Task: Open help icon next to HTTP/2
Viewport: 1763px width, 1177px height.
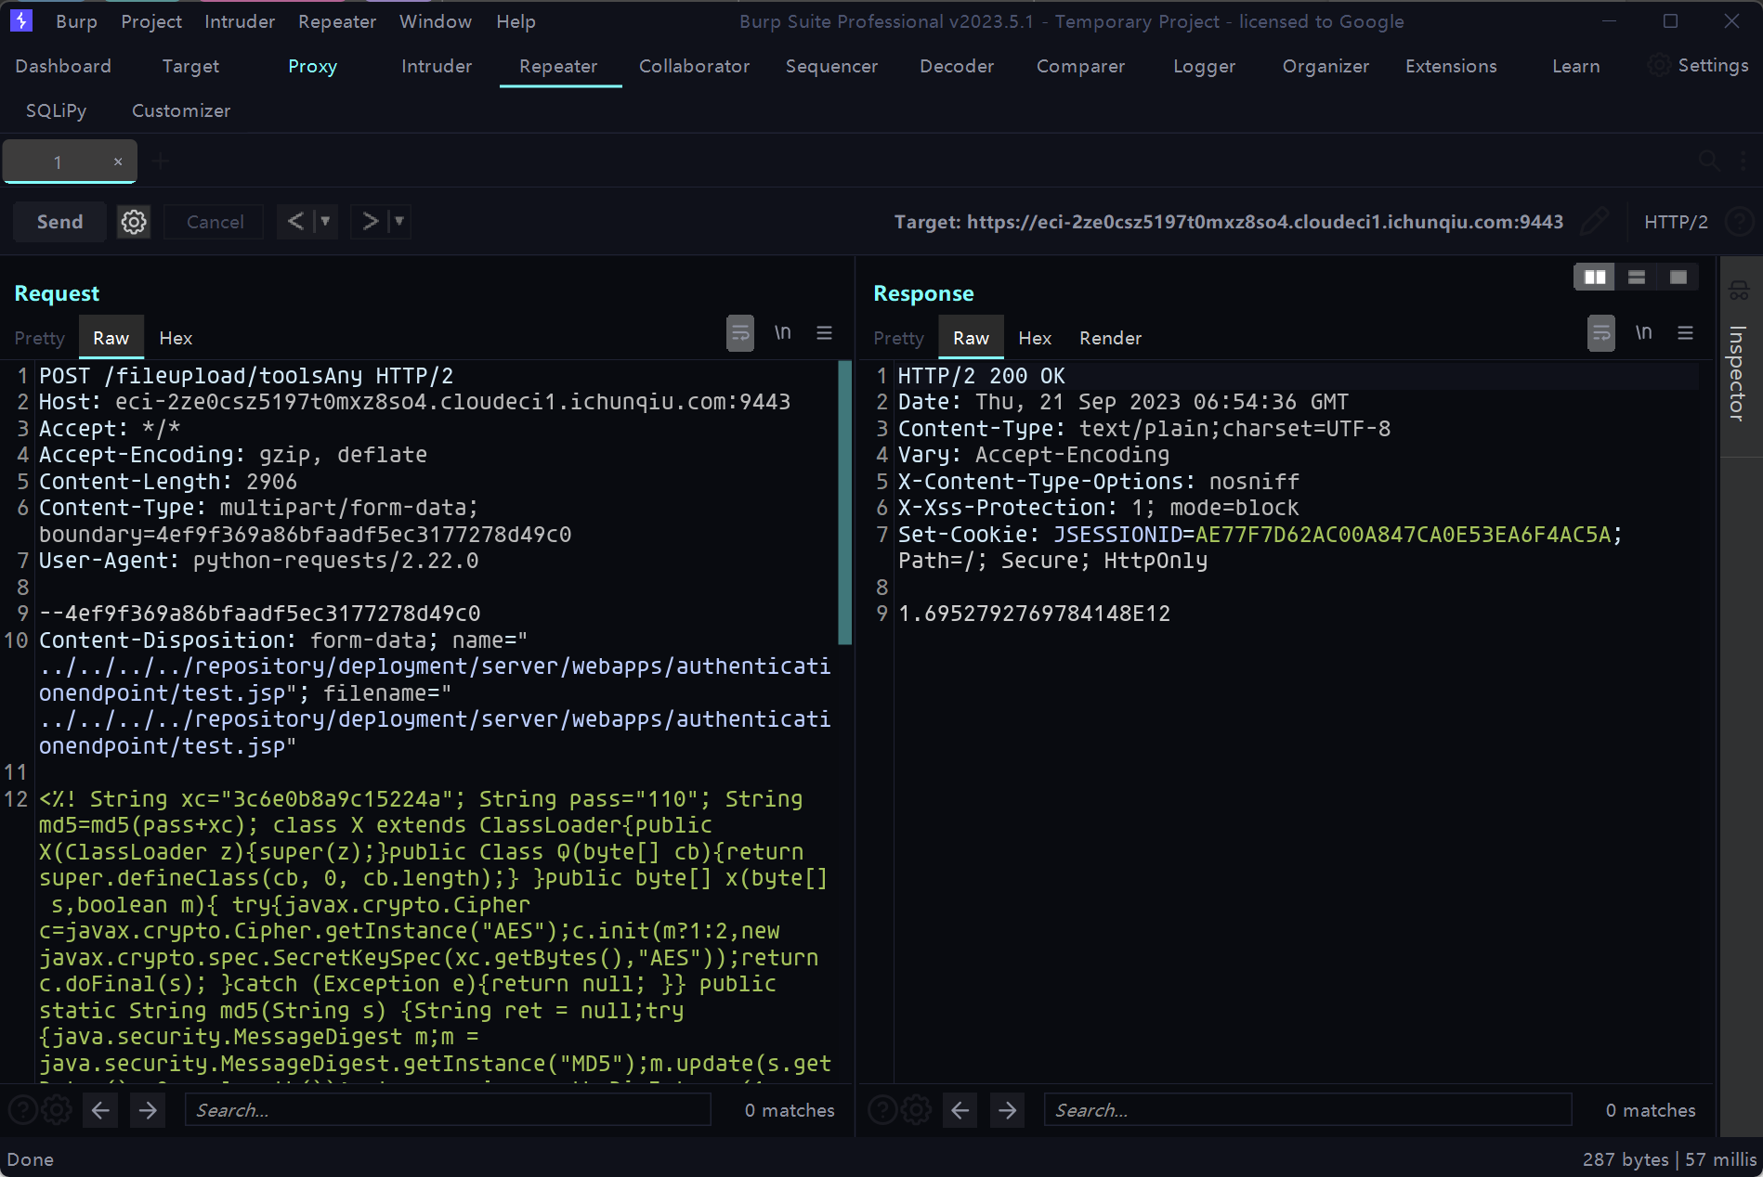Action: coord(1739,222)
